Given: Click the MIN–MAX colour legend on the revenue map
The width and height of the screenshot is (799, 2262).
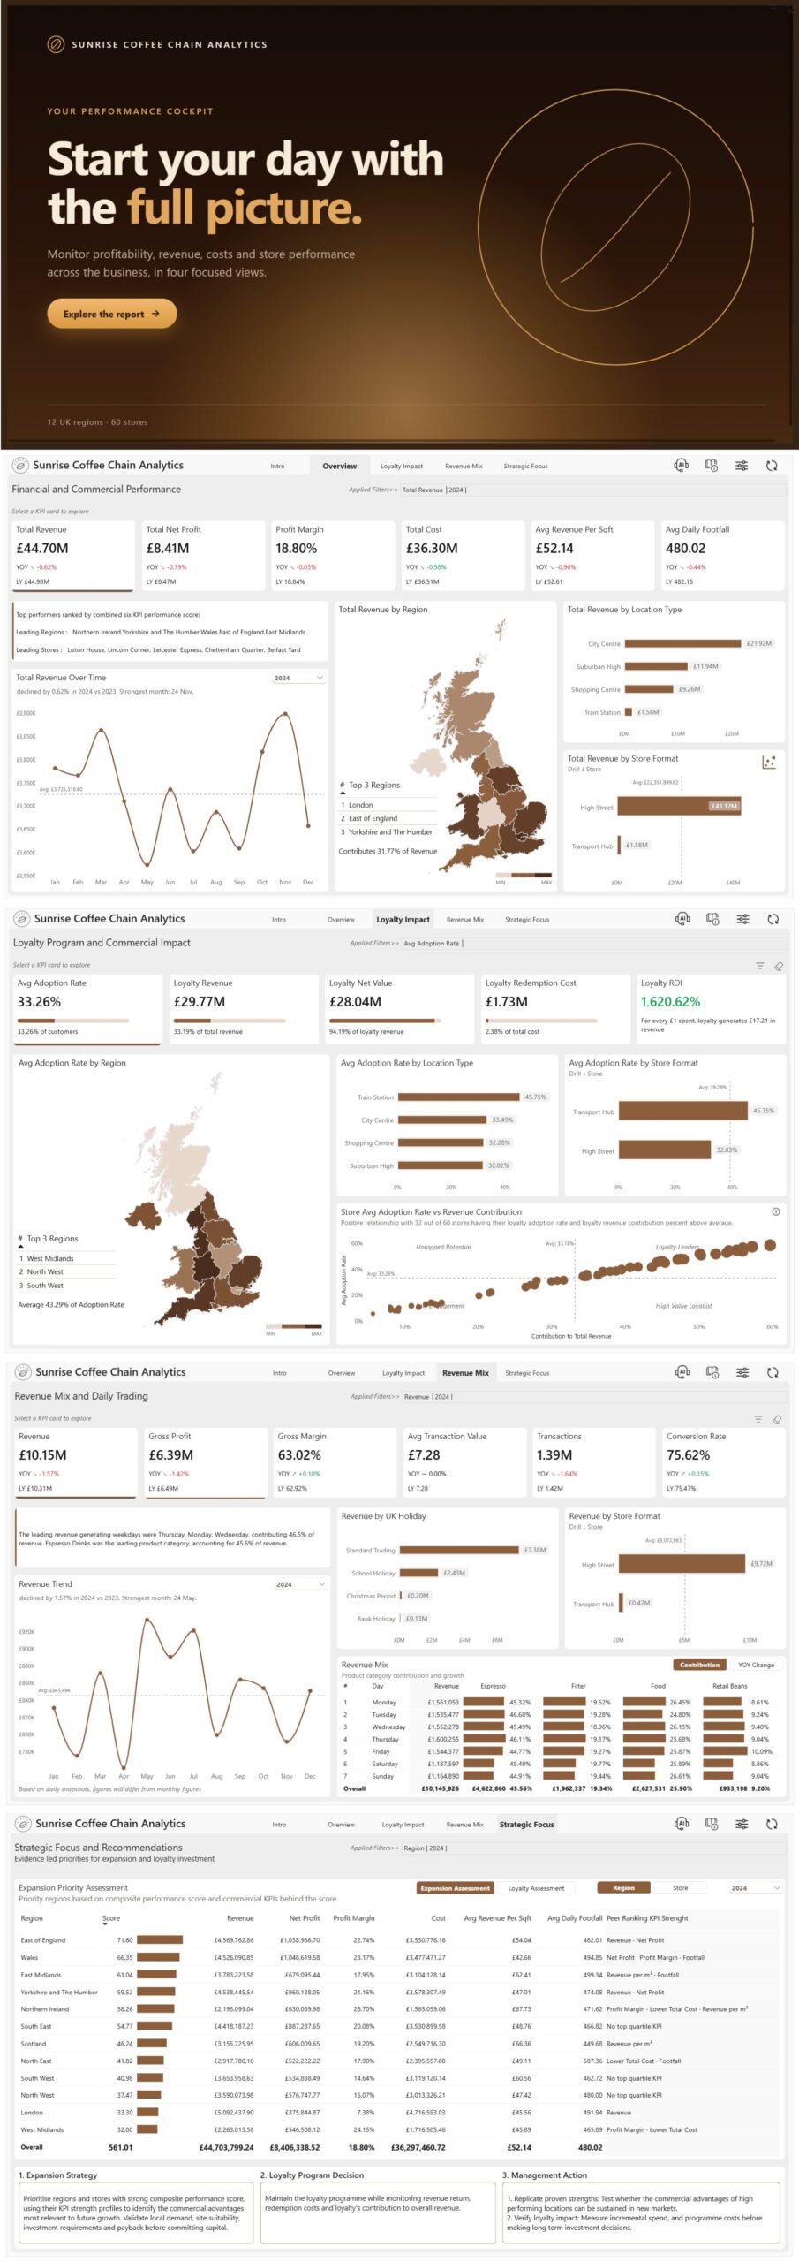Looking at the screenshot, I should click(x=524, y=877).
